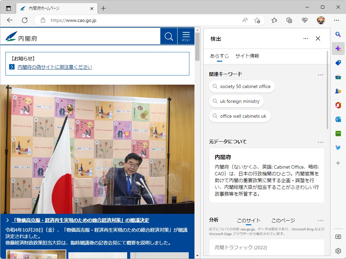Open the Shopping tag icon in sidebar

[x=338, y=63]
